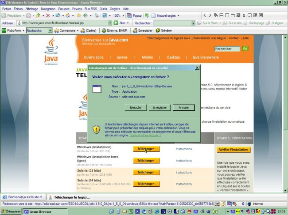Click the Print toolbar icon
This screenshot has height=215, width=288.
pyautogui.click(x=97, y=15)
